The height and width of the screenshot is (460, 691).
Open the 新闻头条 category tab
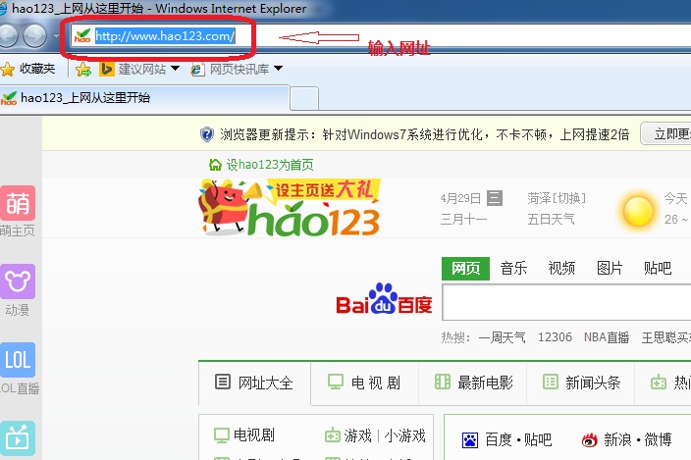point(580,383)
